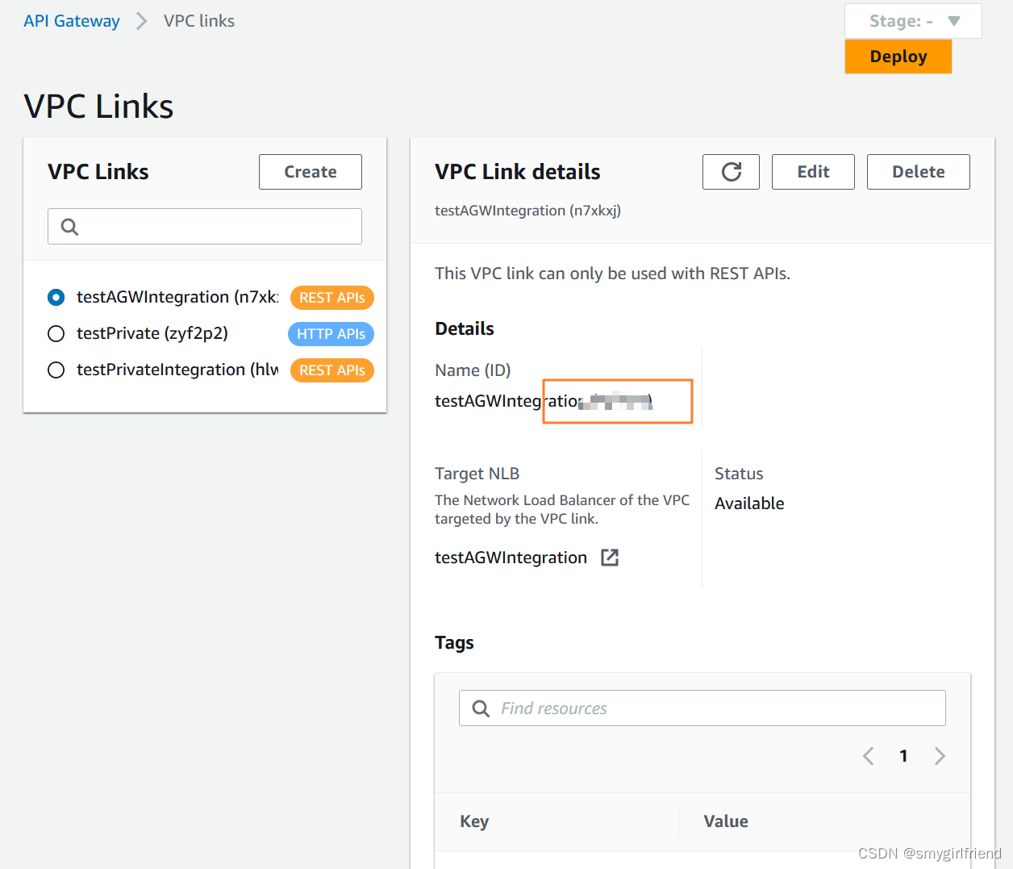Viewport: 1013px width, 869px height.
Task: Click the REST APIs badge on testPrivateIntegration
Action: [x=331, y=370]
